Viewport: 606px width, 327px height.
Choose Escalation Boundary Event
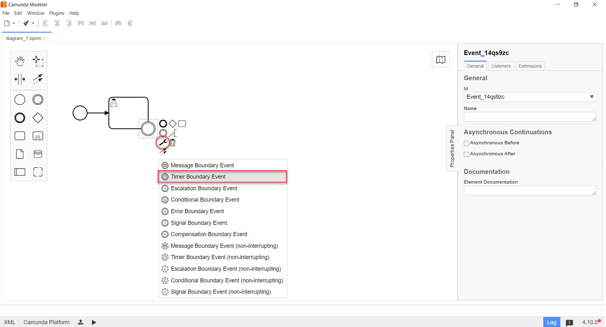coord(223,188)
